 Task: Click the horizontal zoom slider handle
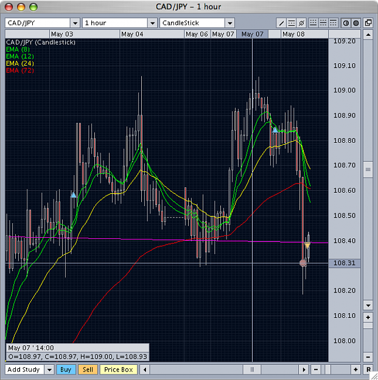tap(327, 370)
